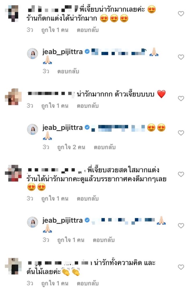Image resolution: width=195 pixels, height=296 pixels.
Task: Like the first comment with heart icon
Action: (x=181, y=14)
